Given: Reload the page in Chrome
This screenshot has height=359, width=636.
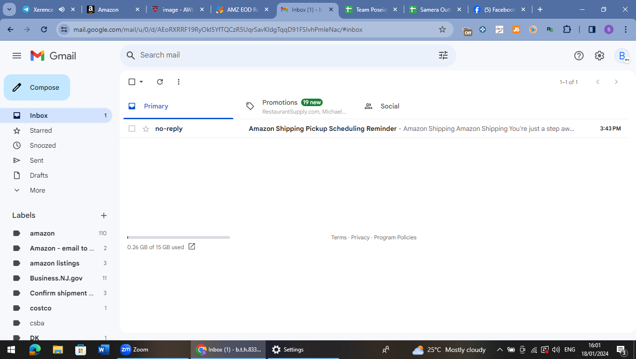Looking at the screenshot, I should (44, 29).
